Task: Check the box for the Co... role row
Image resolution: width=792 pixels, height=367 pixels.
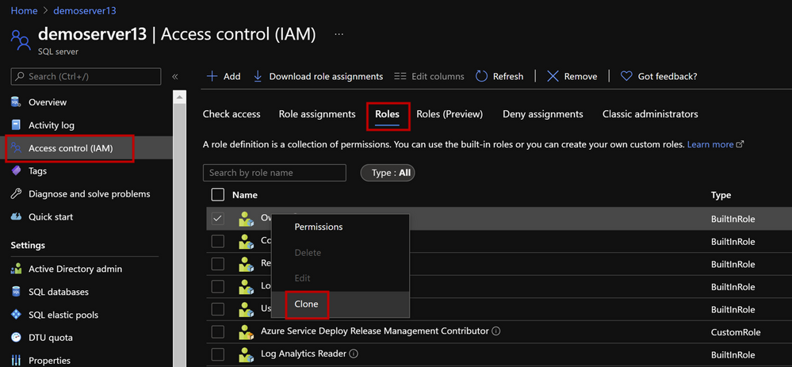Action: [218, 241]
